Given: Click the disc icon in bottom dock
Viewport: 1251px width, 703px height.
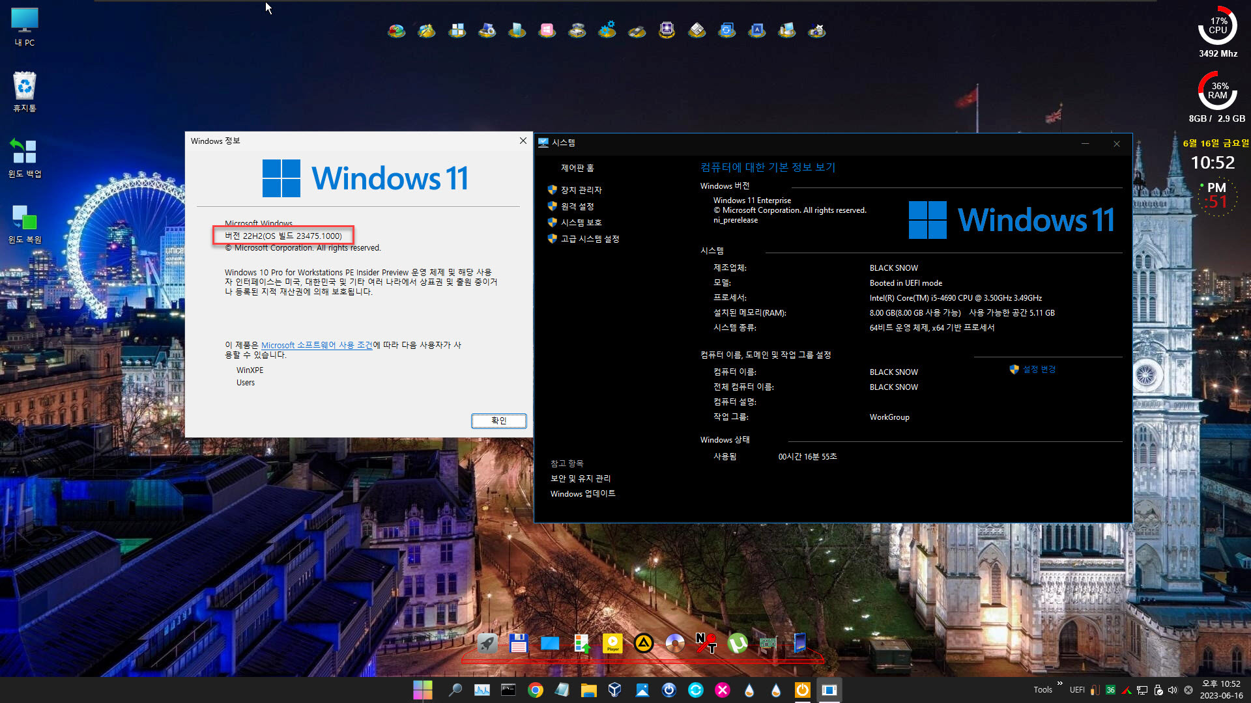Looking at the screenshot, I should pos(675,643).
